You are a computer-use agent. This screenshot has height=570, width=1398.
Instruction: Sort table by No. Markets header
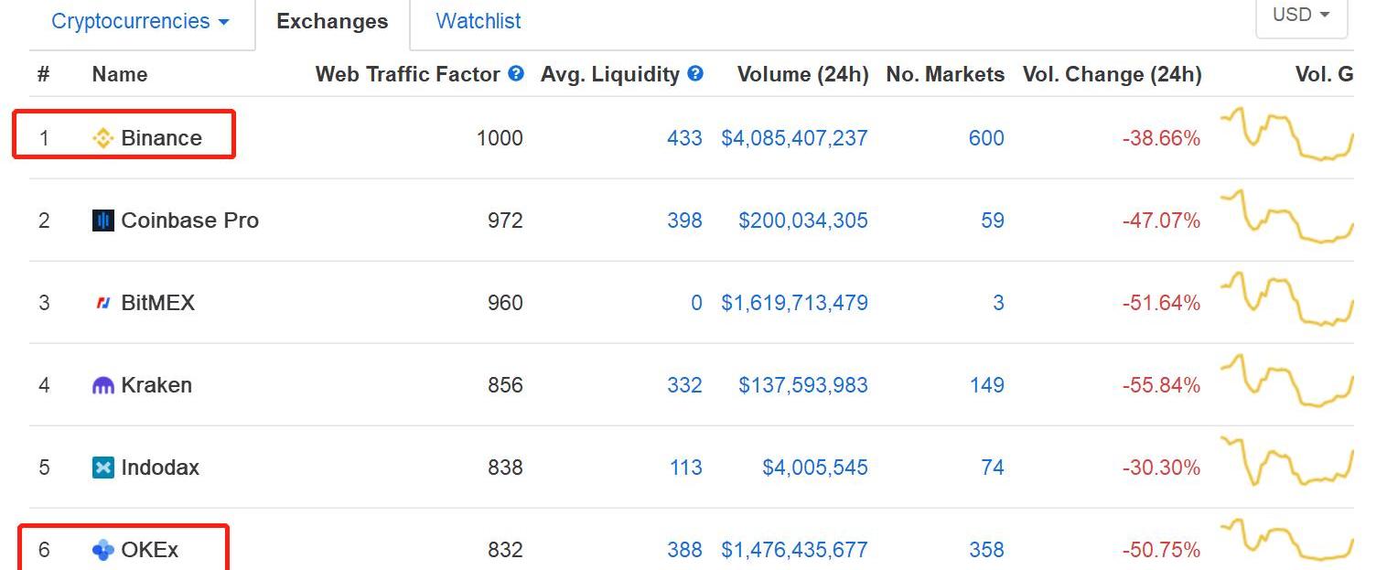(944, 74)
